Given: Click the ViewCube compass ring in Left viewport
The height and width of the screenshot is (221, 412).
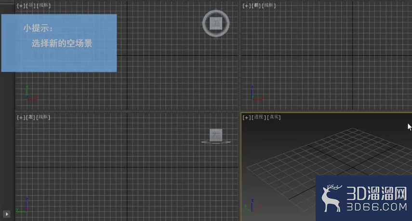Looking at the screenshot, I should click(x=216, y=142).
